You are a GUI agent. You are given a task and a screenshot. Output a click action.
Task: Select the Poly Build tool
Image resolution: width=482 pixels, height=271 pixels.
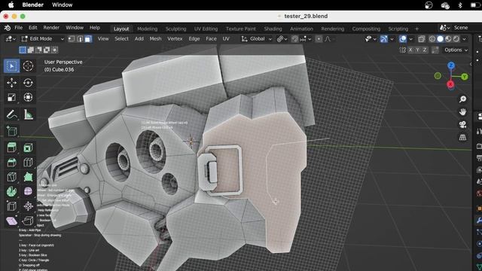pos(28,177)
